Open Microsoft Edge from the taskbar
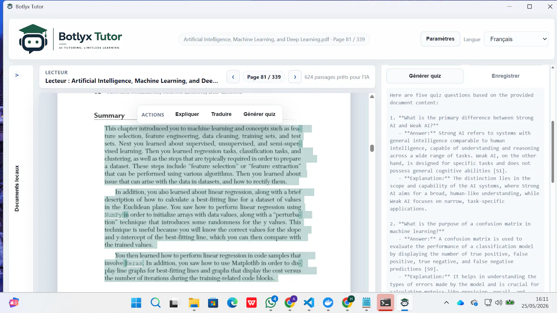The width and height of the screenshot is (557, 313). click(x=232, y=303)
